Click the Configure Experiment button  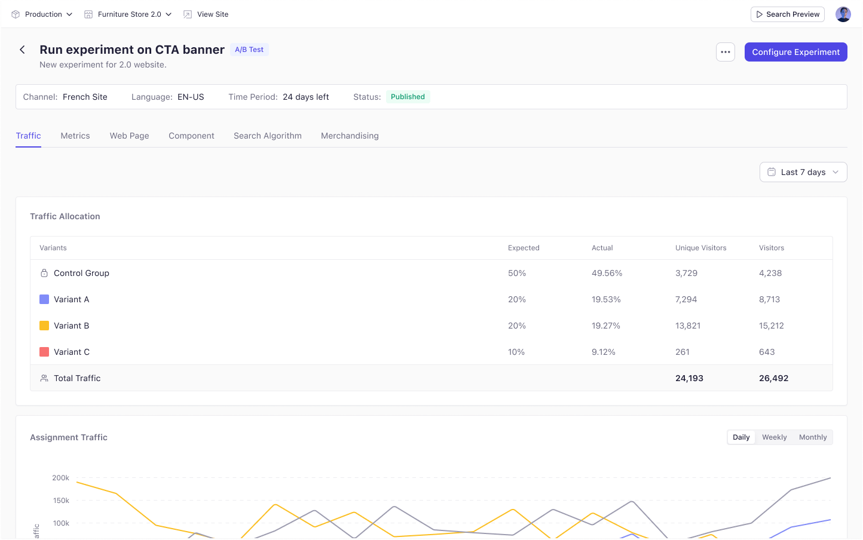point(795,52)
